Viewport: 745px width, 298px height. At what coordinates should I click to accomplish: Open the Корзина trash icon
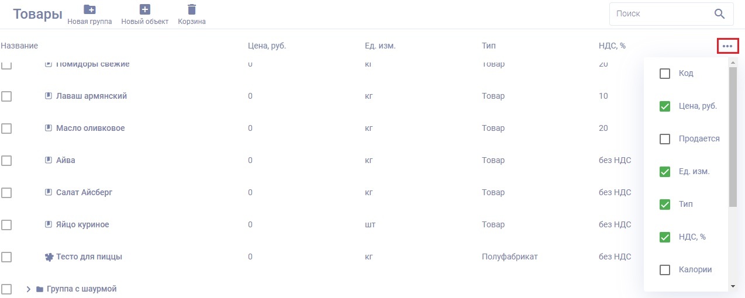click(x=191, y=9)
